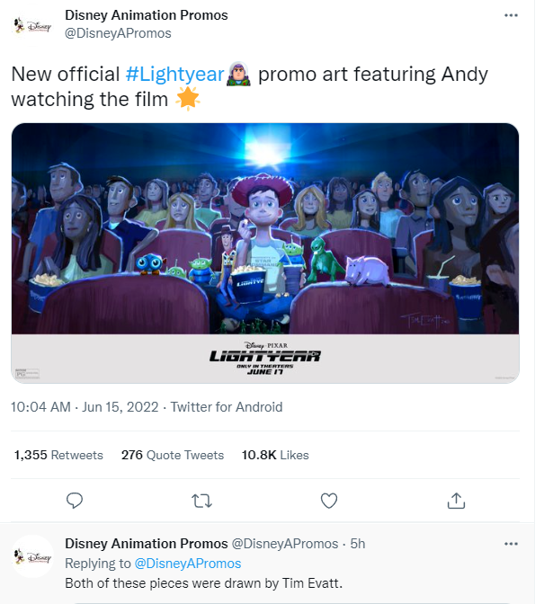
Task: Open the main tweet's three-dot menu
Action: click(x=511, y=15)
